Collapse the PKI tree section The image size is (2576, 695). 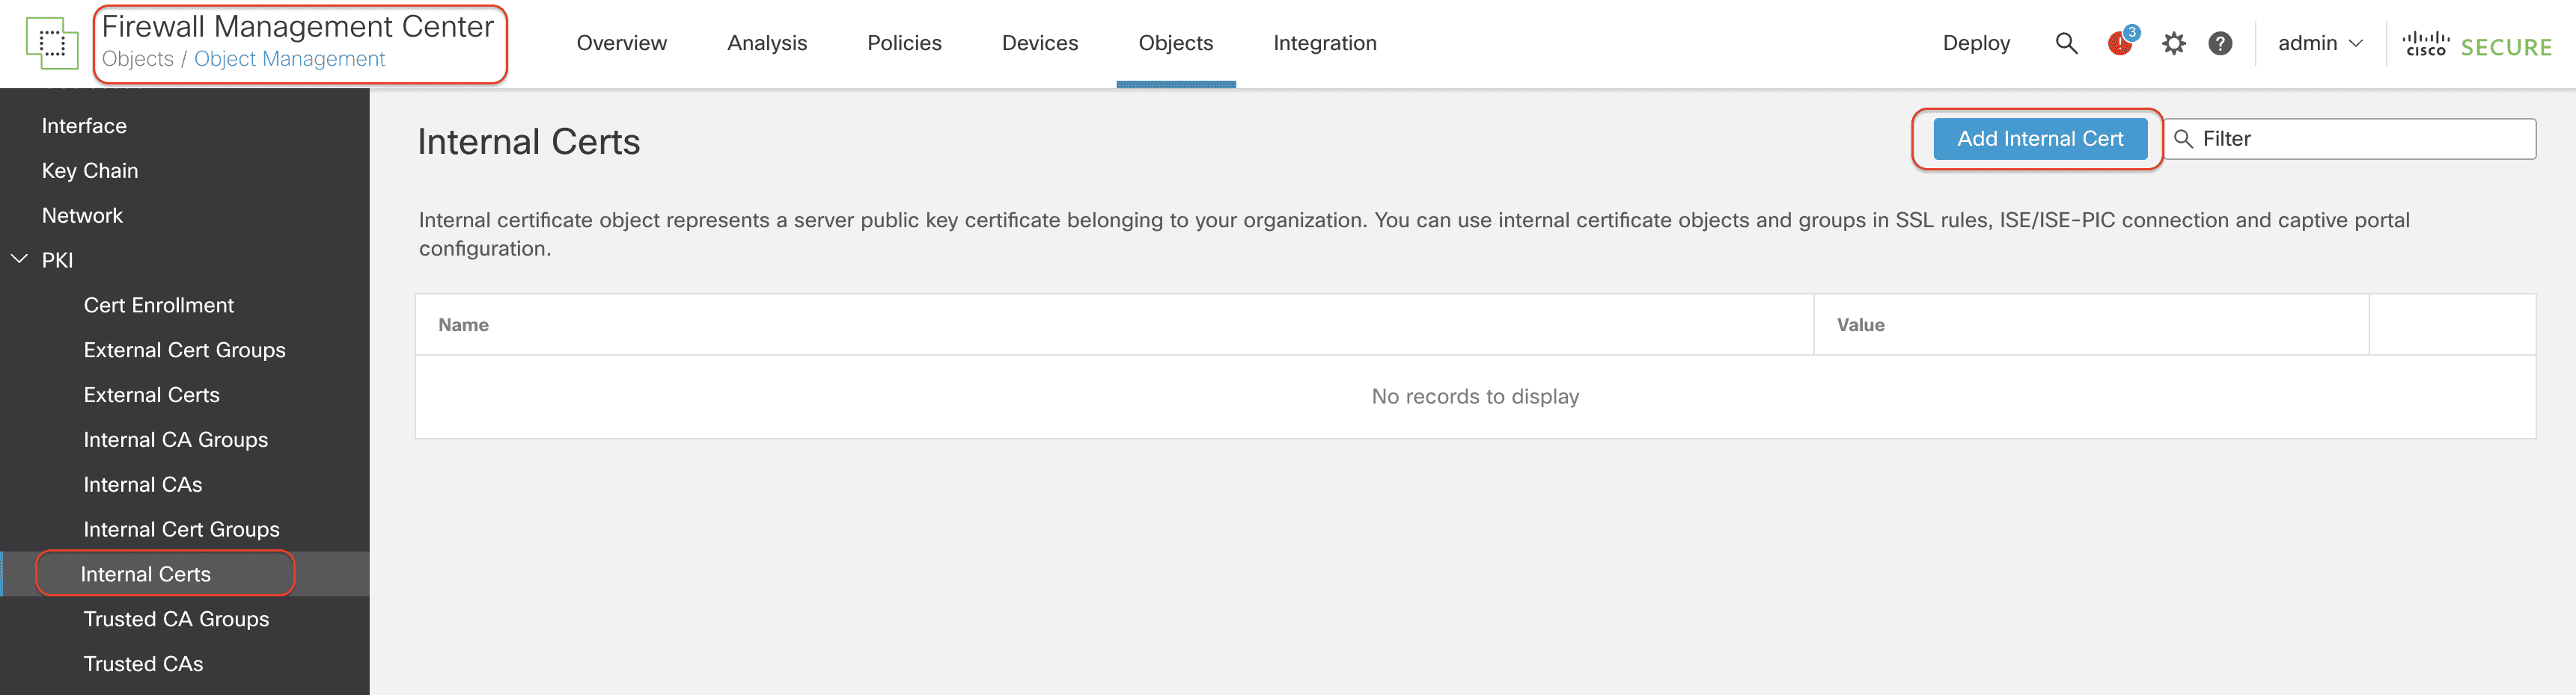(x=19, y=259)
